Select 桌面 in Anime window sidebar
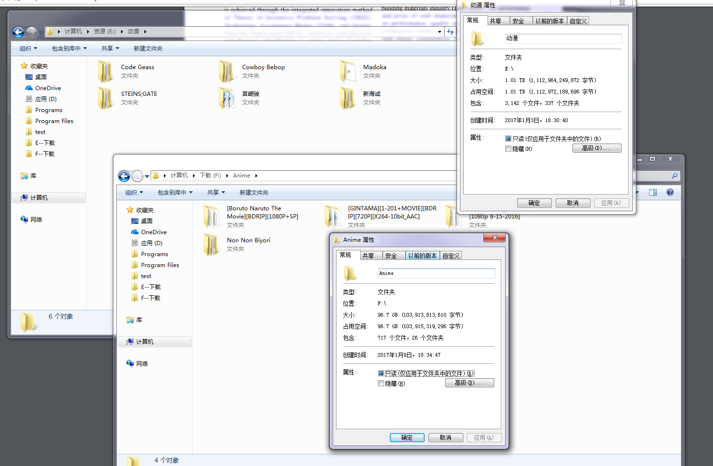This screenshot has height=466, width=713. coord(142,221)
